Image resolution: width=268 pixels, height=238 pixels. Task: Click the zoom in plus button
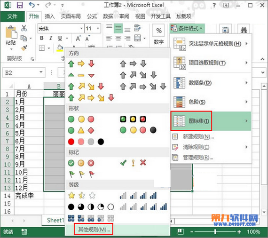pos(239,232)
